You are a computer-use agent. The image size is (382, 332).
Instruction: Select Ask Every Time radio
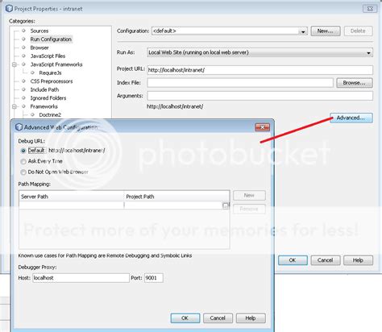coord(23,161)
